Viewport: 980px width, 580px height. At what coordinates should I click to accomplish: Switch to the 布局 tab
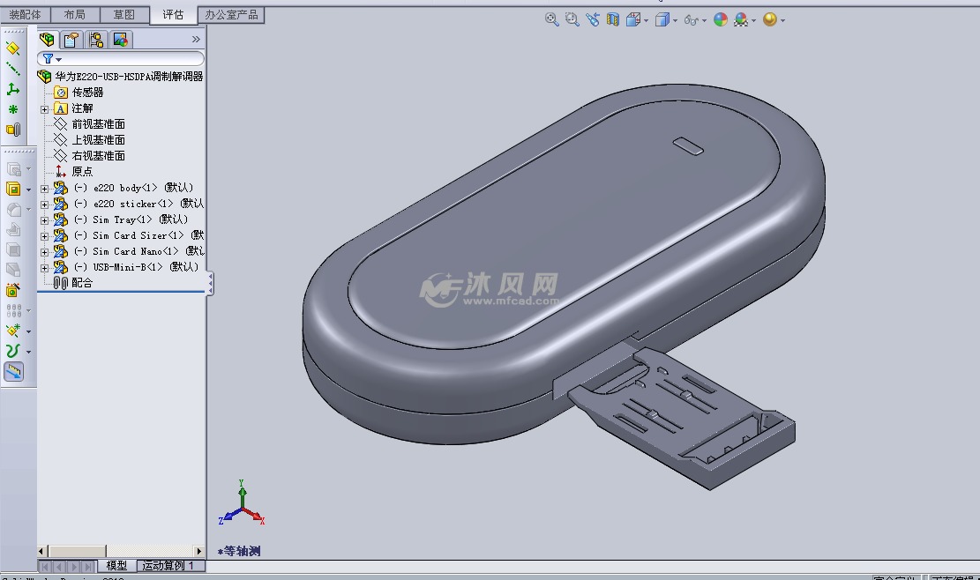74,14
